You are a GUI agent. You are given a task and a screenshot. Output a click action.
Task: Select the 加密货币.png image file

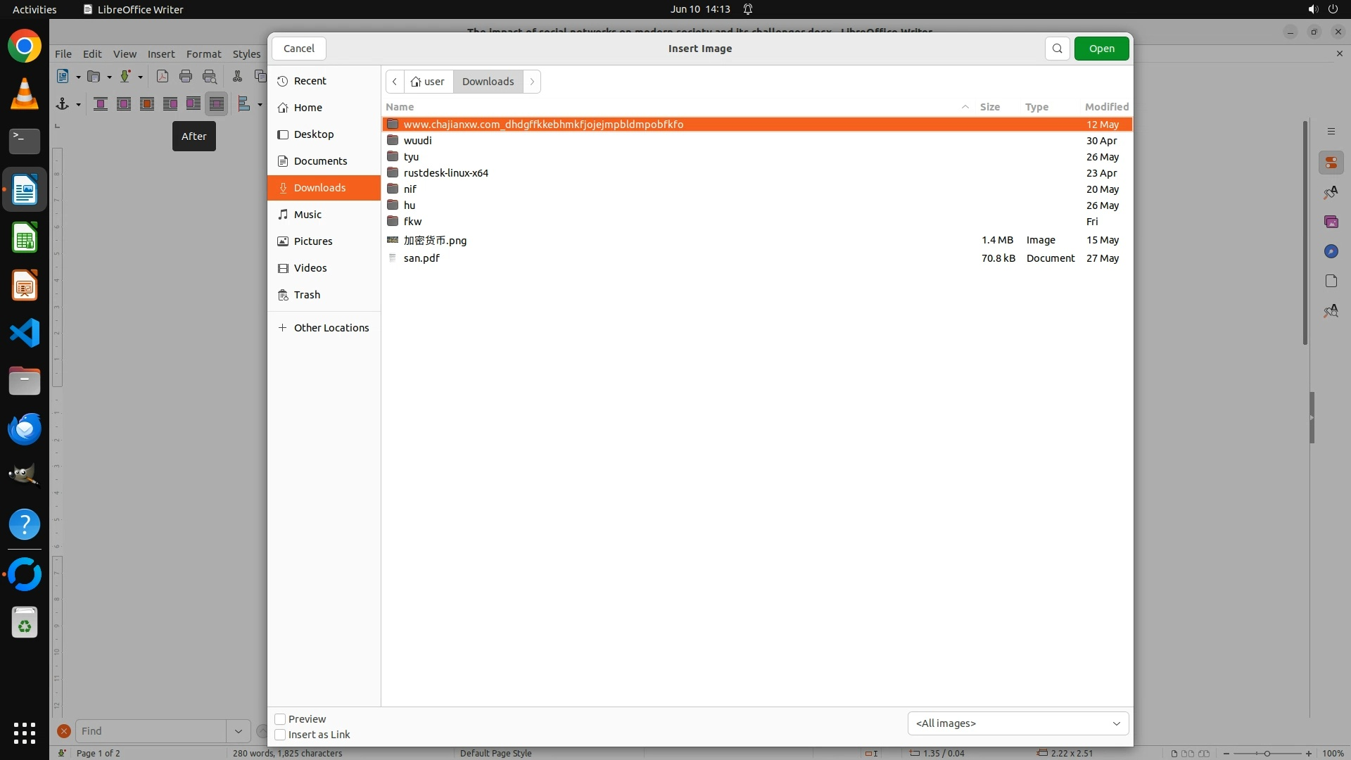[435, 241]
